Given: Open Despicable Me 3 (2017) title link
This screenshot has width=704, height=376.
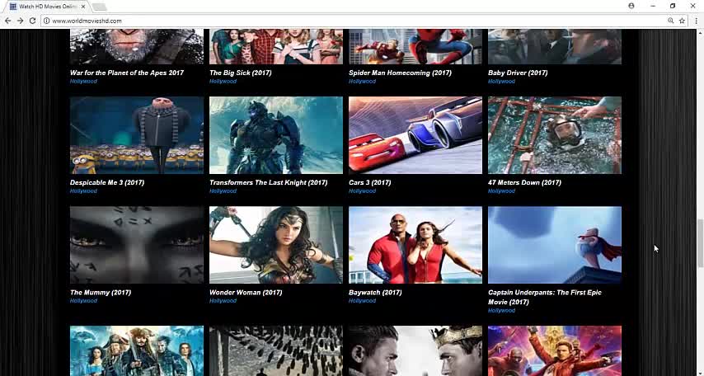Looking at the screenshot, I should point(107,182).
